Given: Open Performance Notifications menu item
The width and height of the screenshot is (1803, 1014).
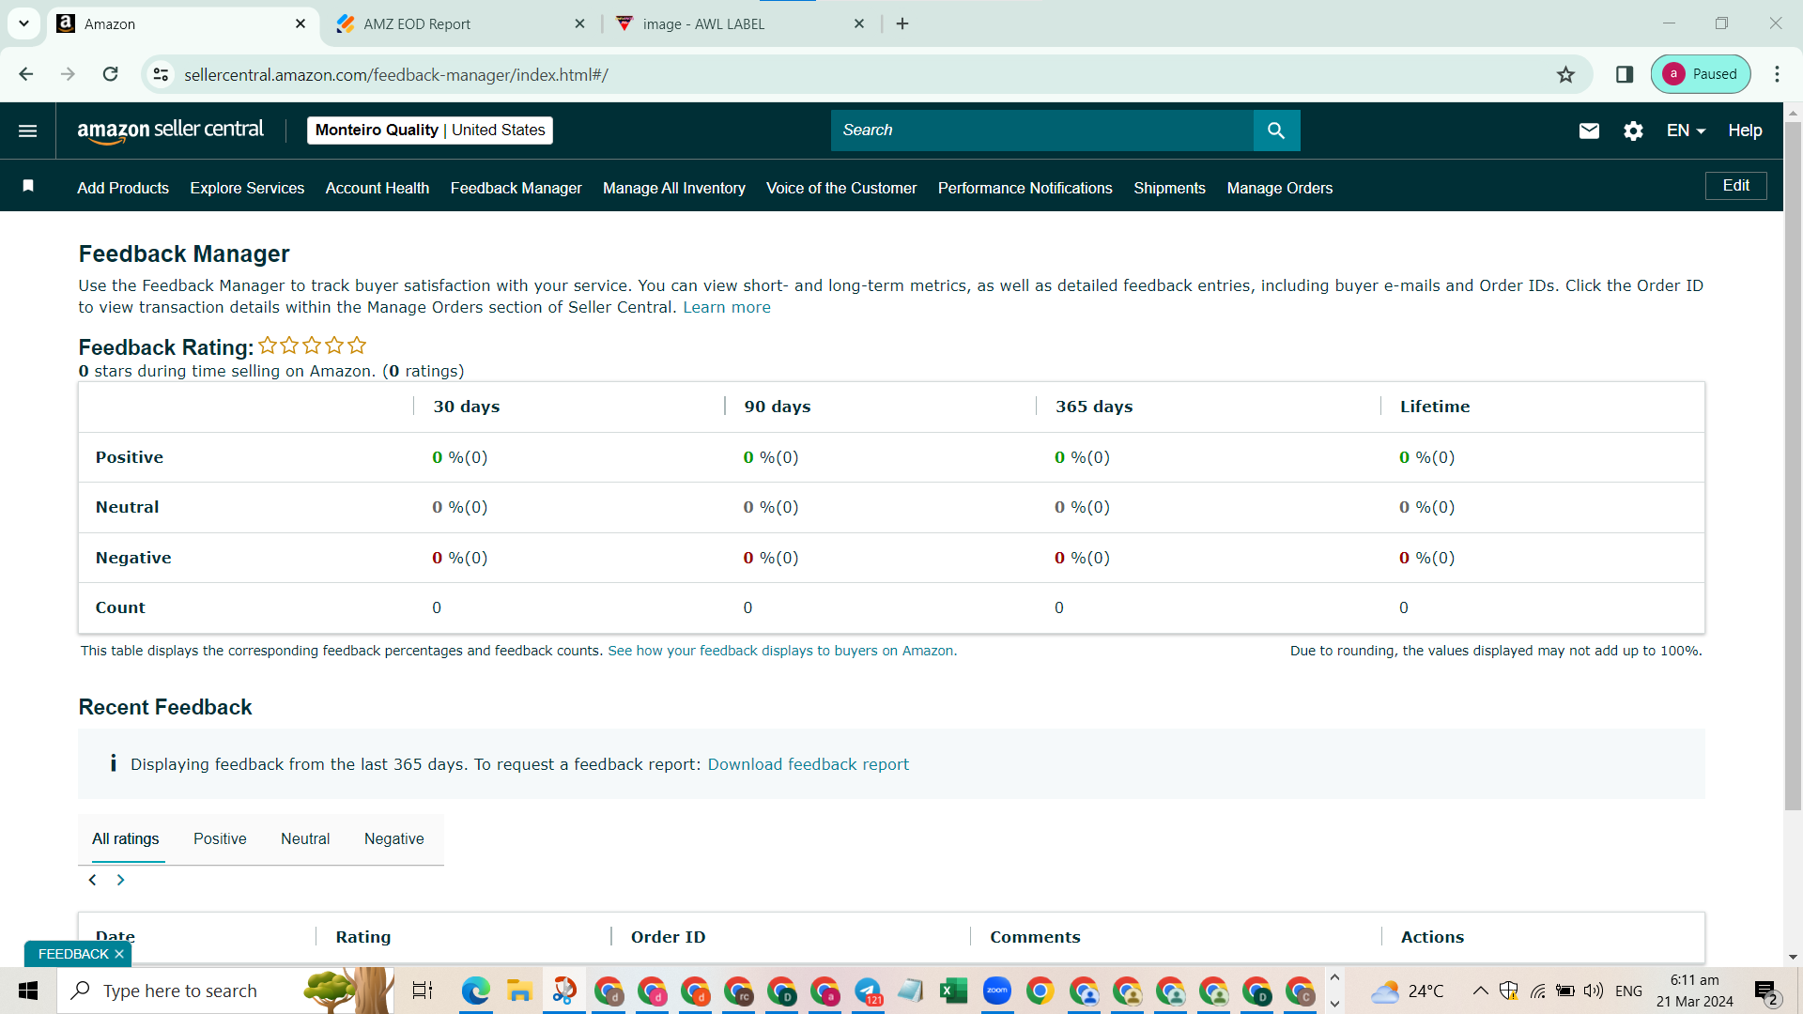Looking at the screenshot, I should click(x=1025, y=188).
